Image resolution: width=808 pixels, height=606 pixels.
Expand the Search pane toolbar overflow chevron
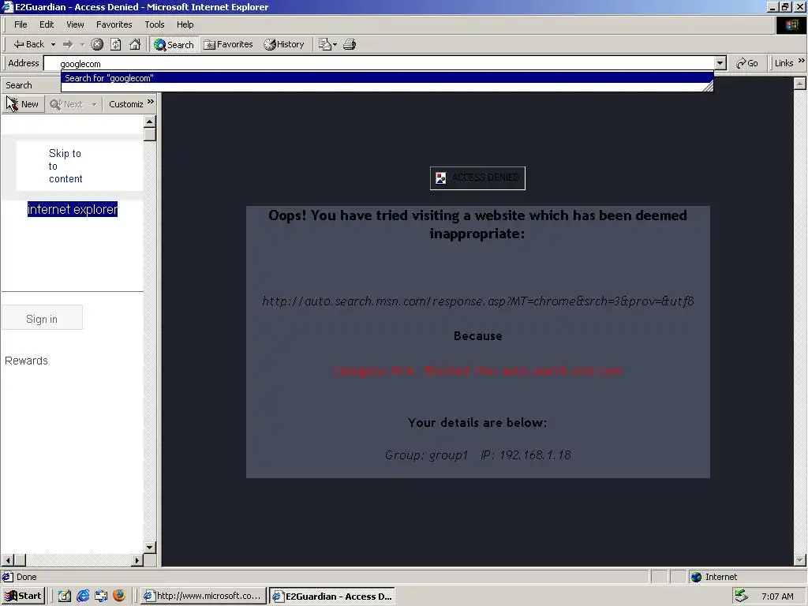click(x=151, y=102)
